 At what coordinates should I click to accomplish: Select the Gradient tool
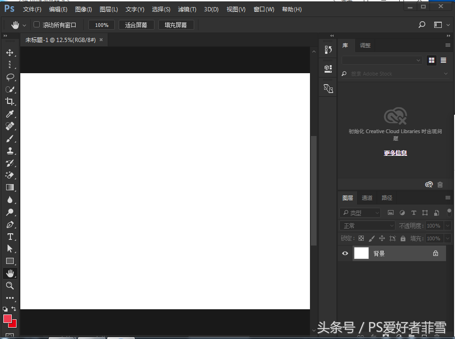(x=10, y=187)
